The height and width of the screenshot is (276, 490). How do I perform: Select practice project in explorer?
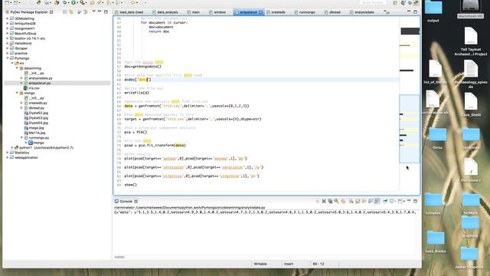21,53
